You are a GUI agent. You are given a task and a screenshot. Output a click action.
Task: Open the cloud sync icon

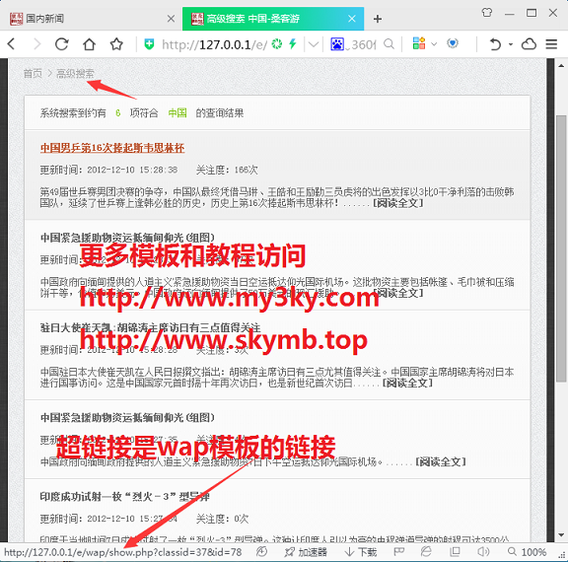(x=529, y=44)
